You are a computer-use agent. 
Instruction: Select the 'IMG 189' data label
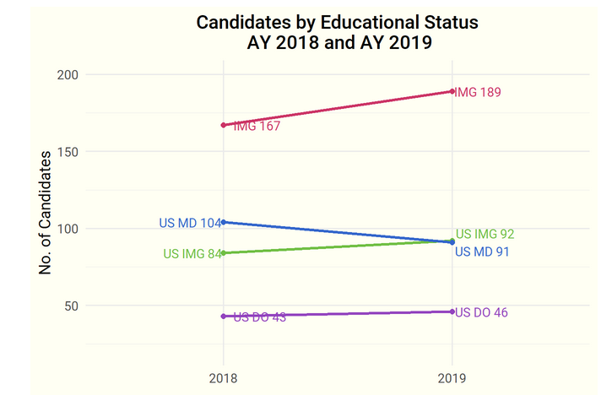point(478,92)
